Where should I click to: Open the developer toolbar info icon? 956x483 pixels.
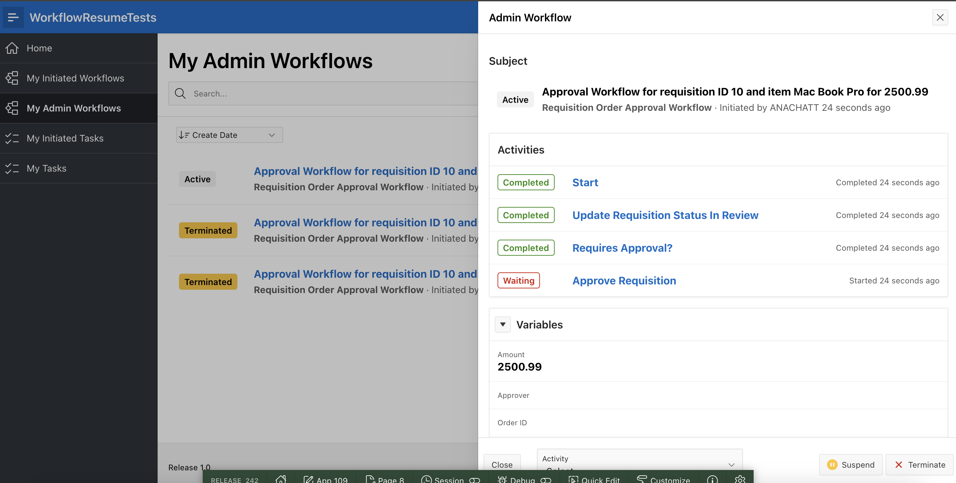coord(712,479)
